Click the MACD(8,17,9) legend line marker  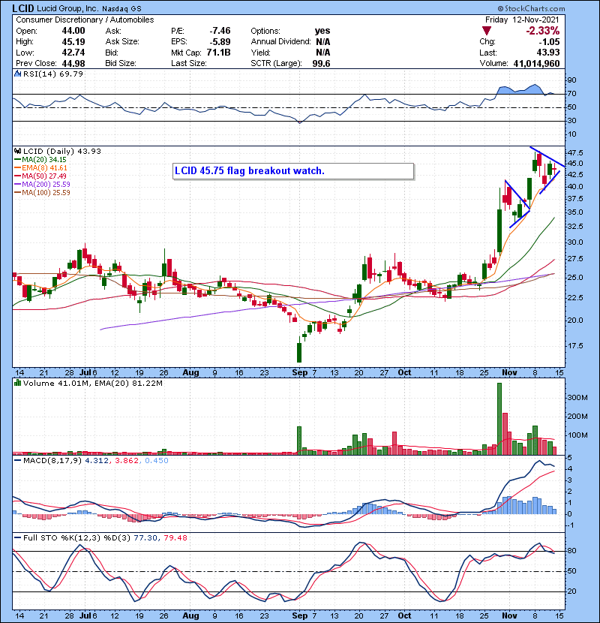coord(17,461)
